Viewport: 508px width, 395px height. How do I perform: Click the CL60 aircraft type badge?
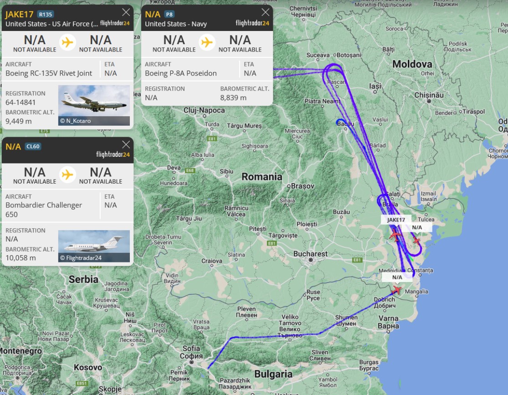pyautogui.click(x=33, y=146)
